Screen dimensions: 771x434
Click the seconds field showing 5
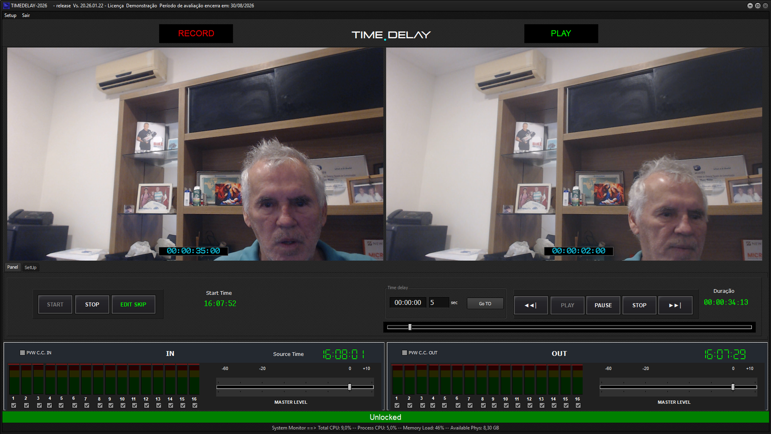point(439,303)
